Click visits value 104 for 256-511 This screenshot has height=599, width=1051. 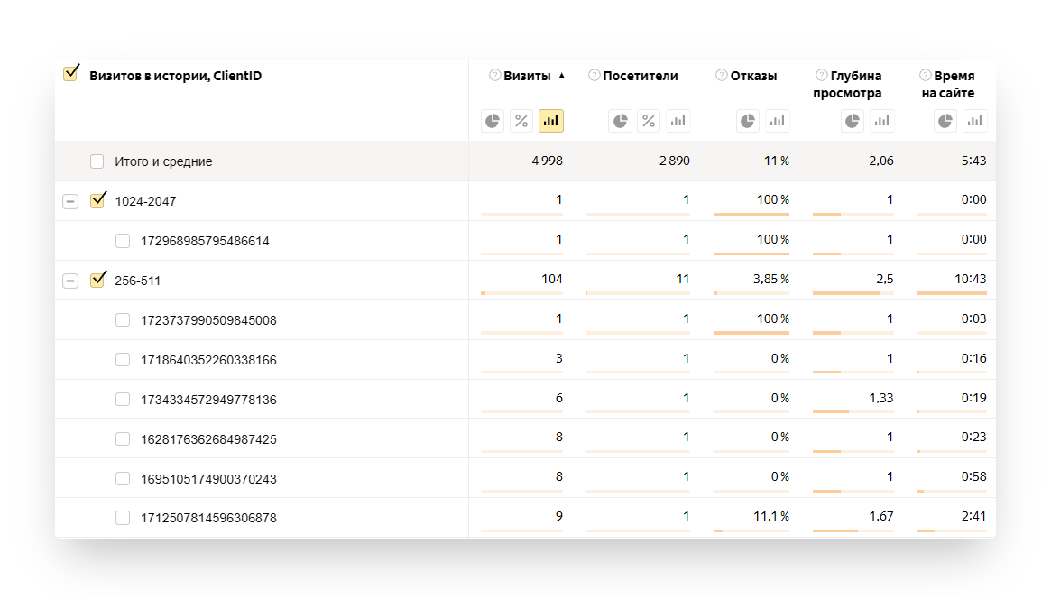(551, 279)
